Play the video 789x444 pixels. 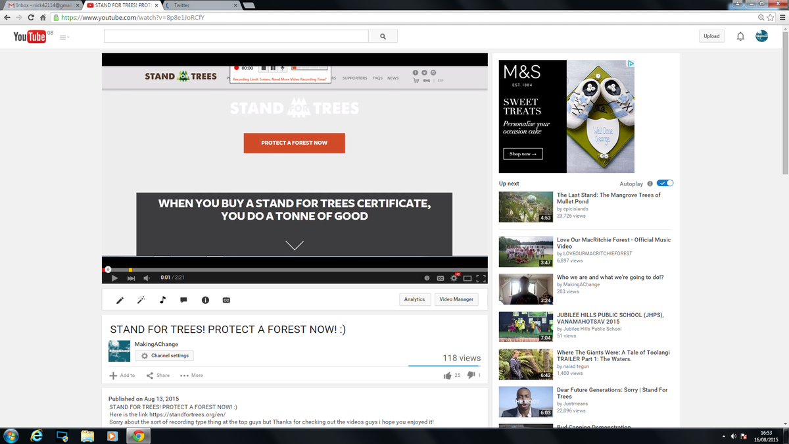coord(114,278)
